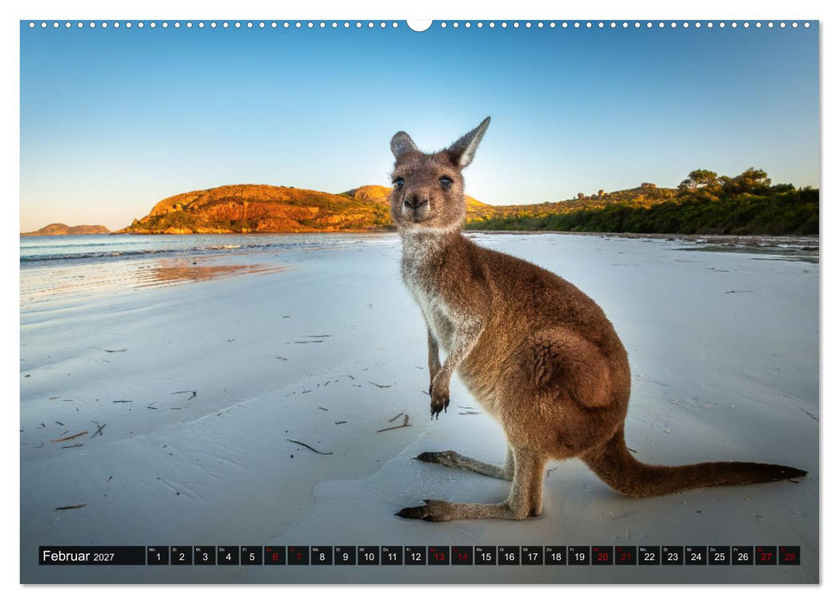Choose day 22 in the date row
This screenshot has width=839, height=604.
tap(650, 556)
